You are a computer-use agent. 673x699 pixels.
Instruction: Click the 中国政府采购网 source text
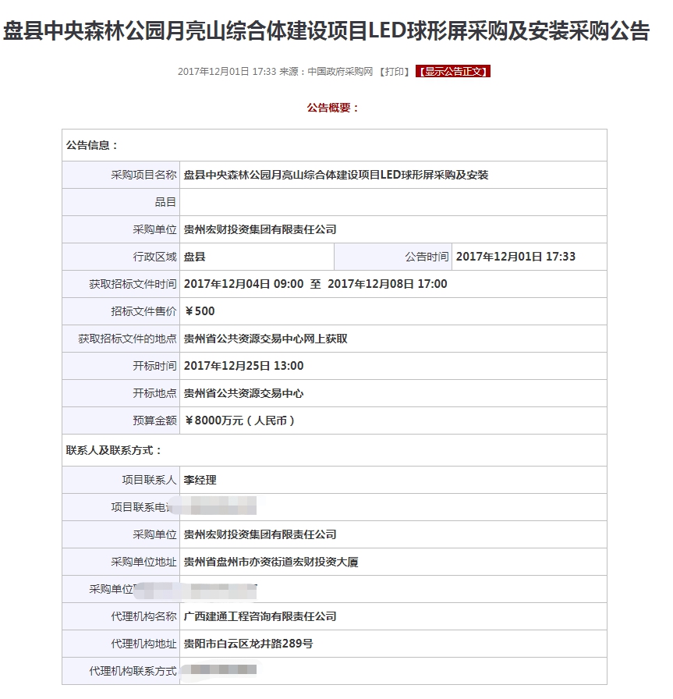click(x=341, y=72)
